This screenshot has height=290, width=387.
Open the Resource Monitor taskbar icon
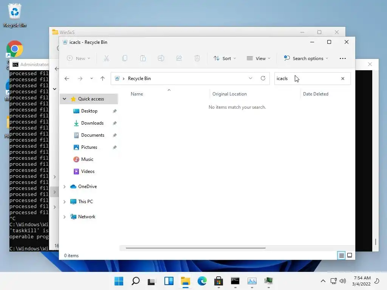pyautogui.click(x=252, y=281)
